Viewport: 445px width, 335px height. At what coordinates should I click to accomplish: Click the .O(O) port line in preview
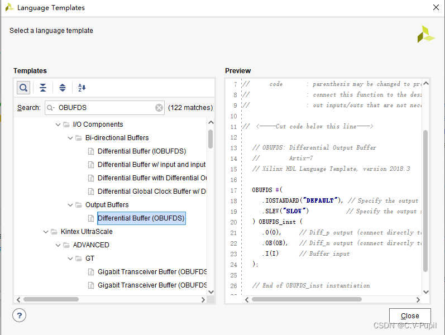pos(341,232)
